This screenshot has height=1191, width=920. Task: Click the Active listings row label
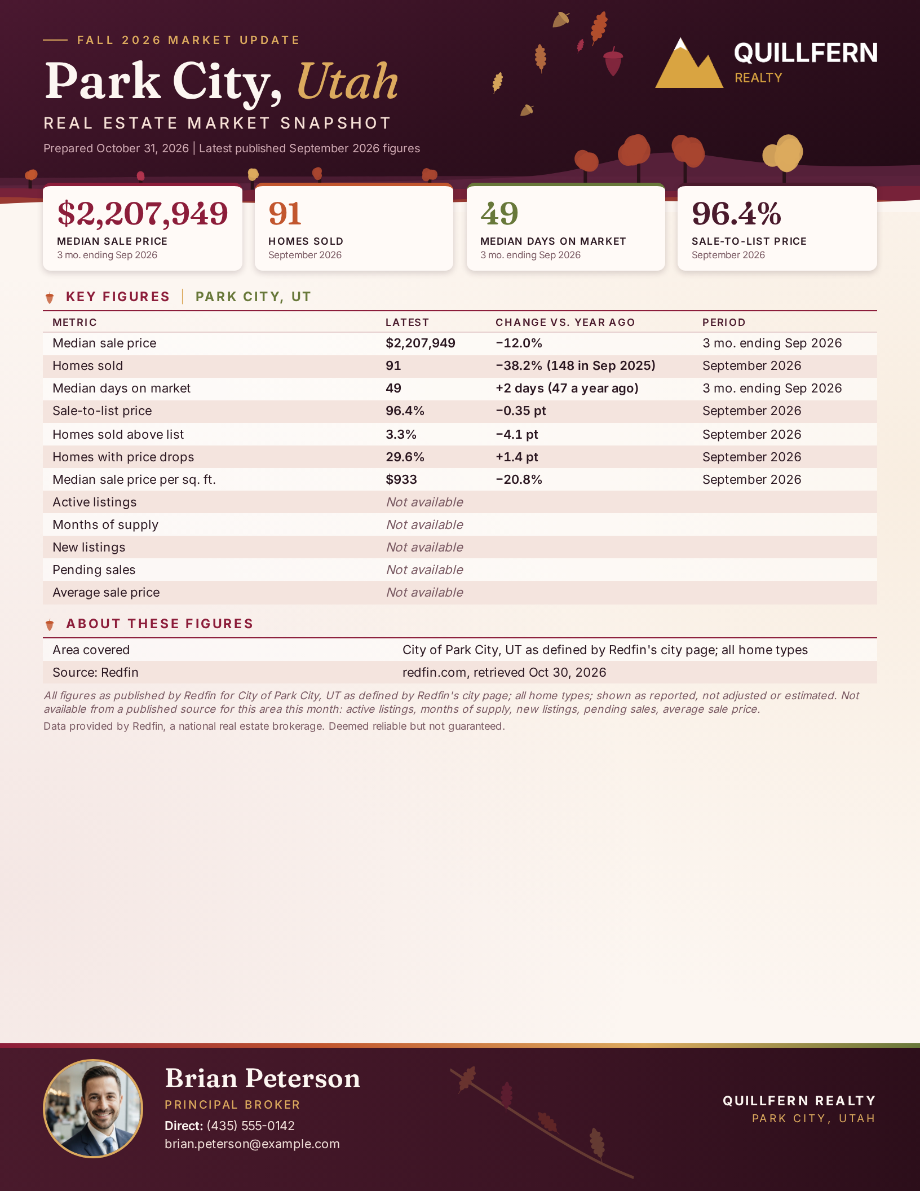[94, 502]
